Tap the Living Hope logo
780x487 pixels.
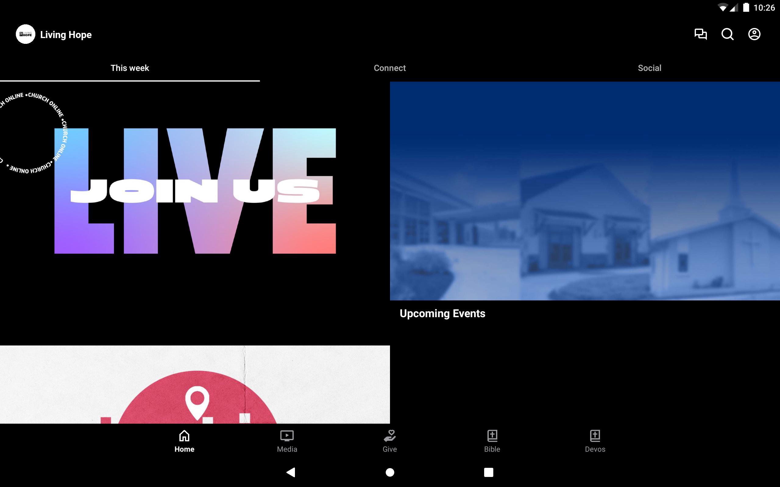tap(26, 34)
